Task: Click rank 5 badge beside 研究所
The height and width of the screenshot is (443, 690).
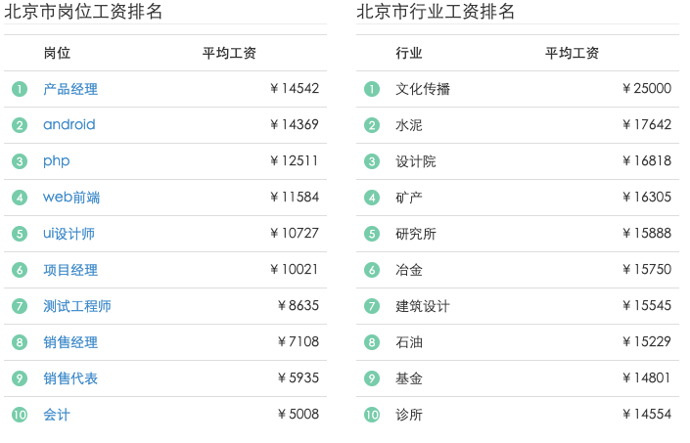Action: click(x=372, y=234)
